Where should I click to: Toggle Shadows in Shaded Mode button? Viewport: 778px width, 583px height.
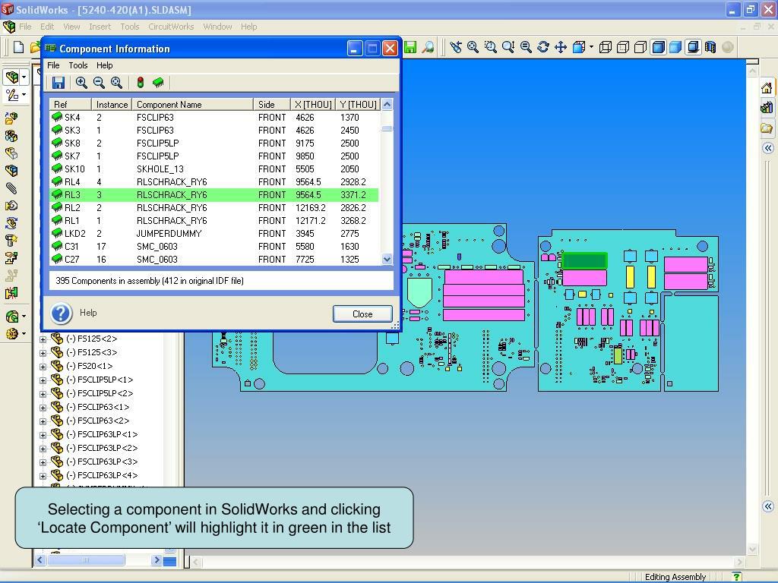click(x=693, y=47)
